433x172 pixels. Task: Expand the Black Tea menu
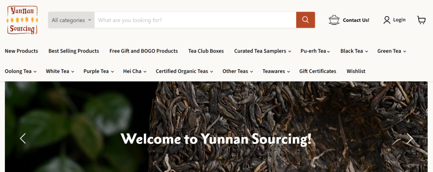(x=354, y=51)
